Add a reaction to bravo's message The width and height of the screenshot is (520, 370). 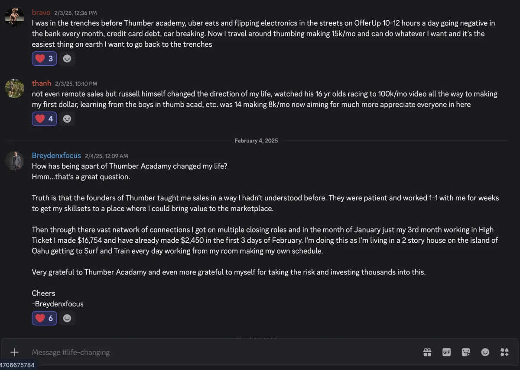tap(67, 58)
